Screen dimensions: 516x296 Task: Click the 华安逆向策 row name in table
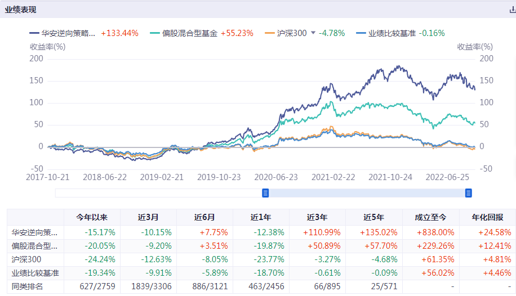[34, 232]
